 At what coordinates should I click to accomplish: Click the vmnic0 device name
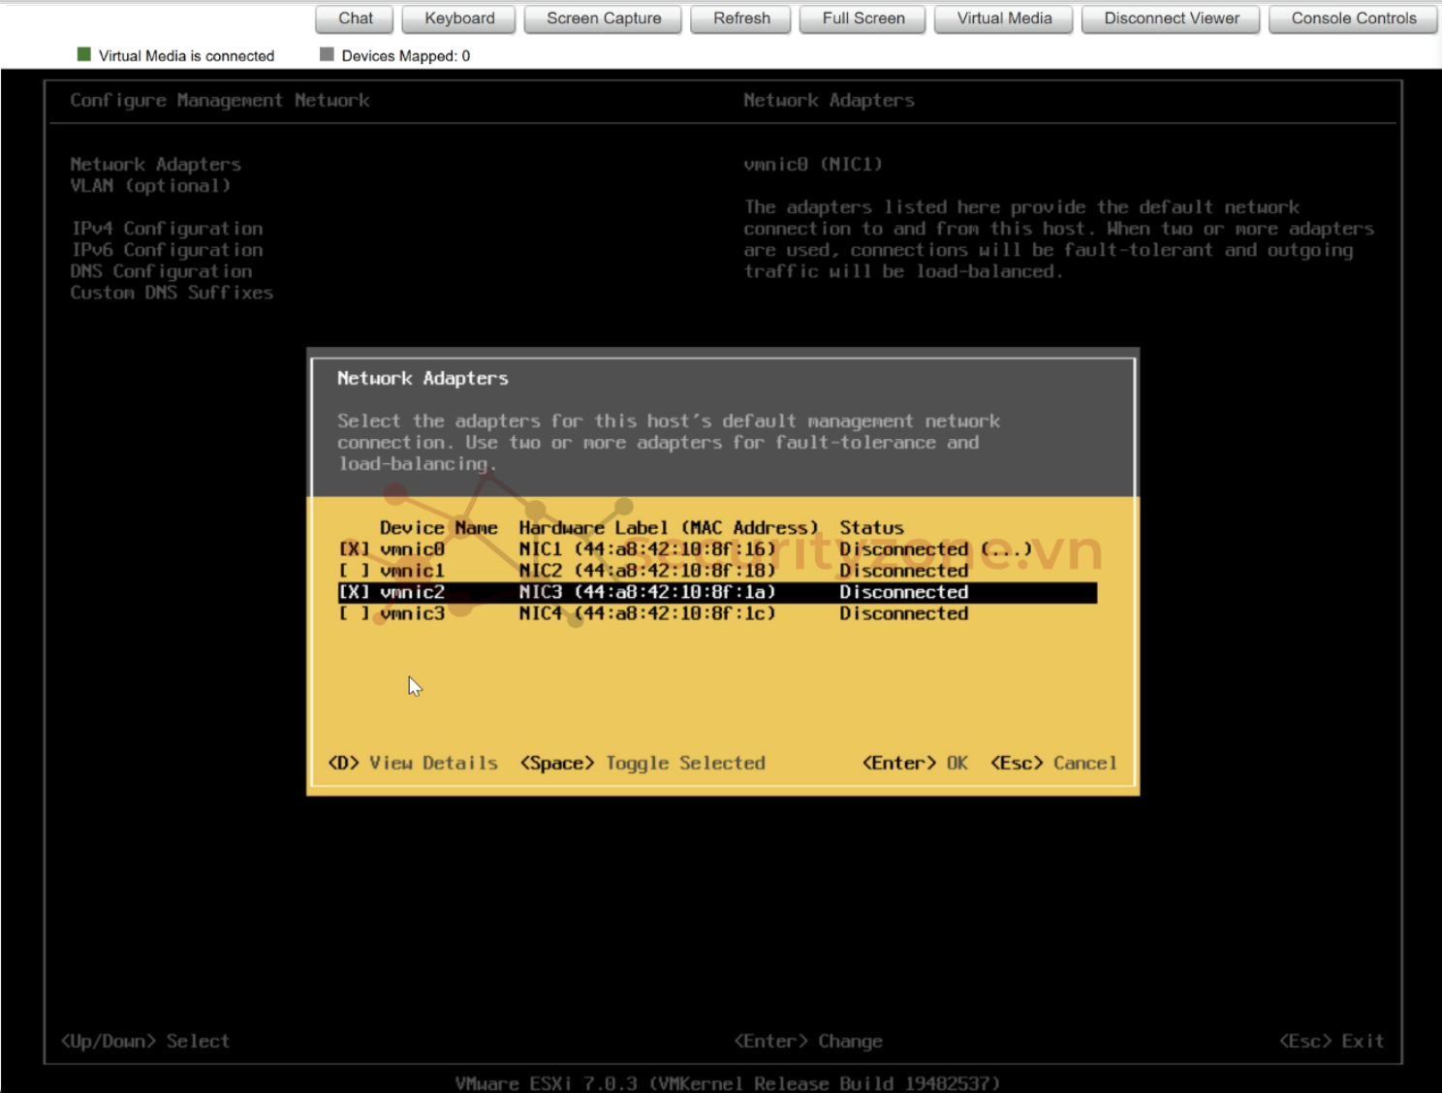coord(412,549)
